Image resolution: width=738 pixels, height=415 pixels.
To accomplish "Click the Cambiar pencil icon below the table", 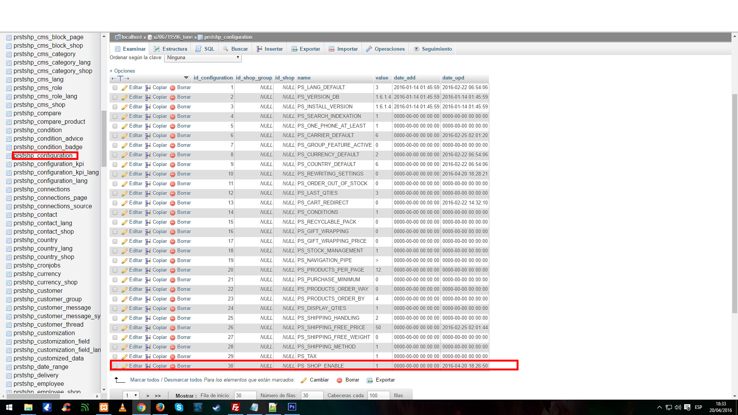I will click(304, 380).
